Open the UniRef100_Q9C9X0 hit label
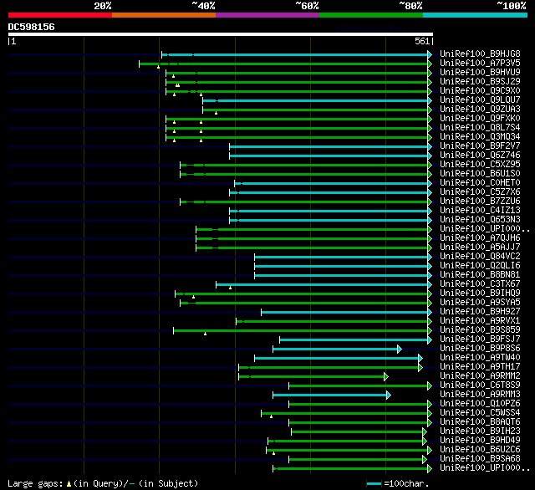 pos(480,91)
